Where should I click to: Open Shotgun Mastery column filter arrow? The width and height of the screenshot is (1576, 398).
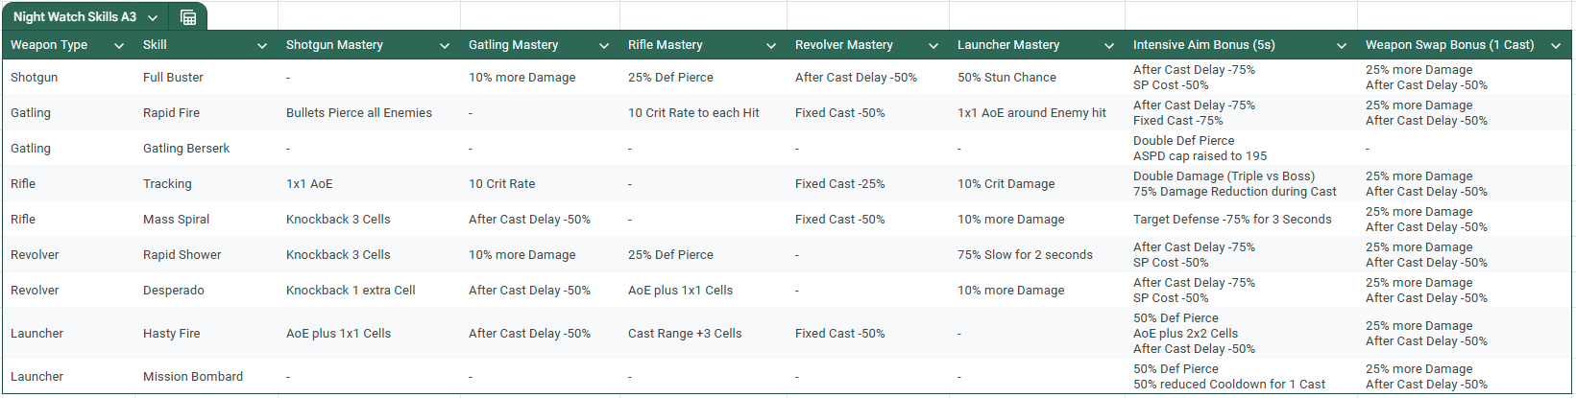coord(445,45)
